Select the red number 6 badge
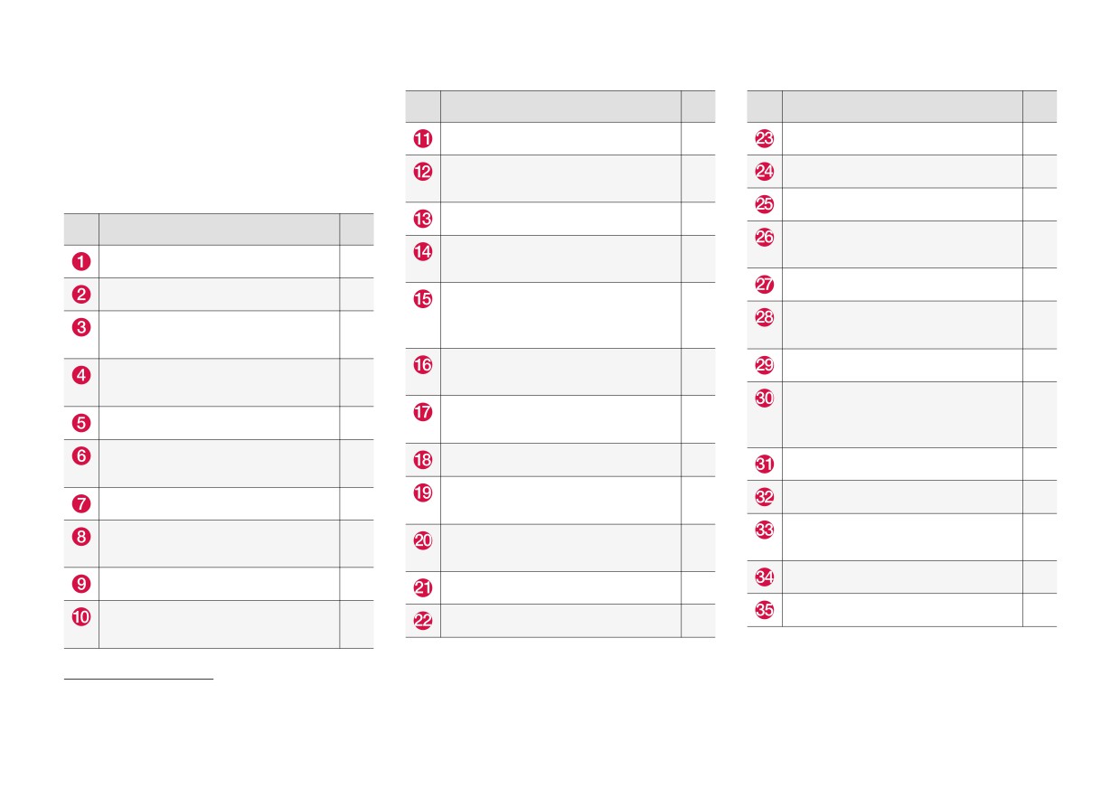Screen dimensions: 1120x788 [x=81, y=456]
